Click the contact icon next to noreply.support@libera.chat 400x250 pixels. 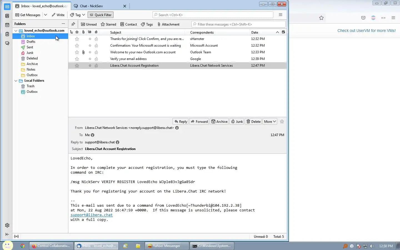coord(177,128)
